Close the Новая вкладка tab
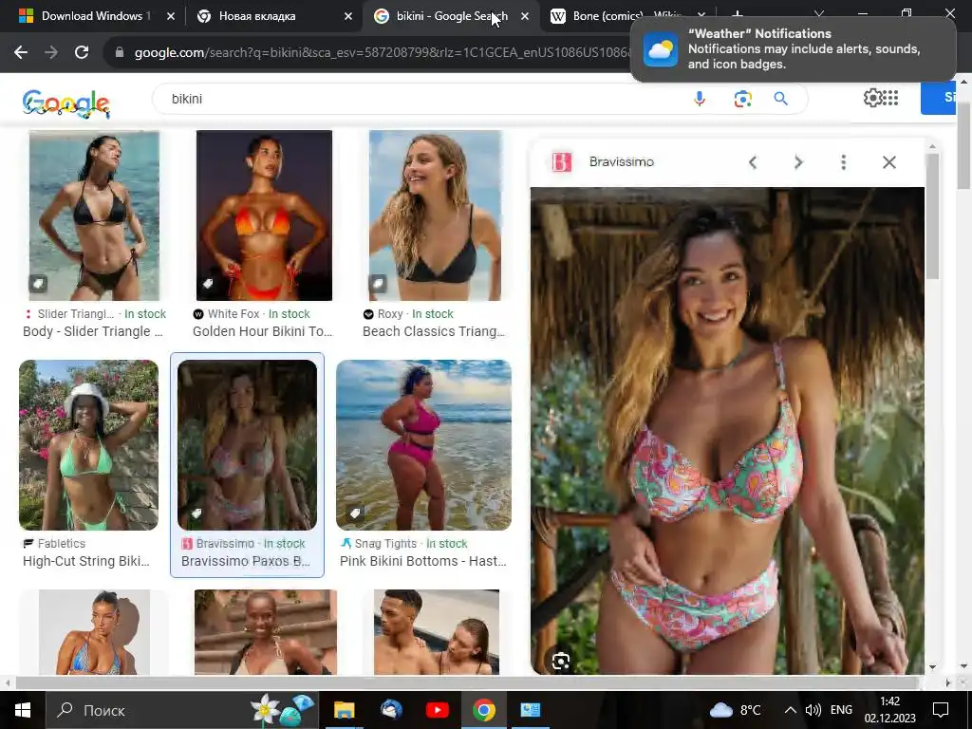This screenshot has height=729, width=972. 347,16
